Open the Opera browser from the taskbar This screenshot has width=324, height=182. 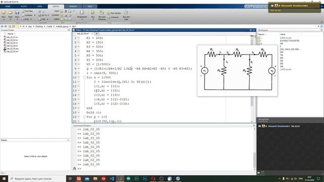pyautogui.click(x=153, y=178)
